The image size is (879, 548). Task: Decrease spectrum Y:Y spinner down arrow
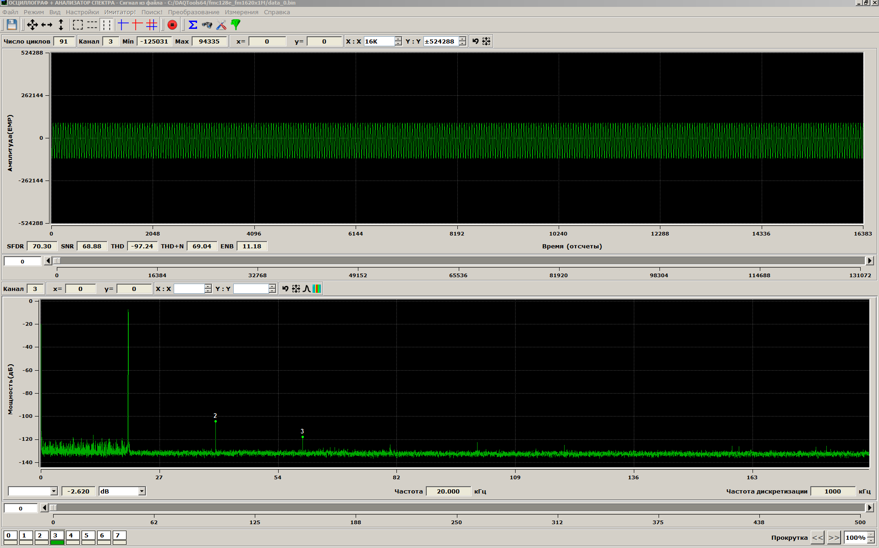tap(272, 291)
